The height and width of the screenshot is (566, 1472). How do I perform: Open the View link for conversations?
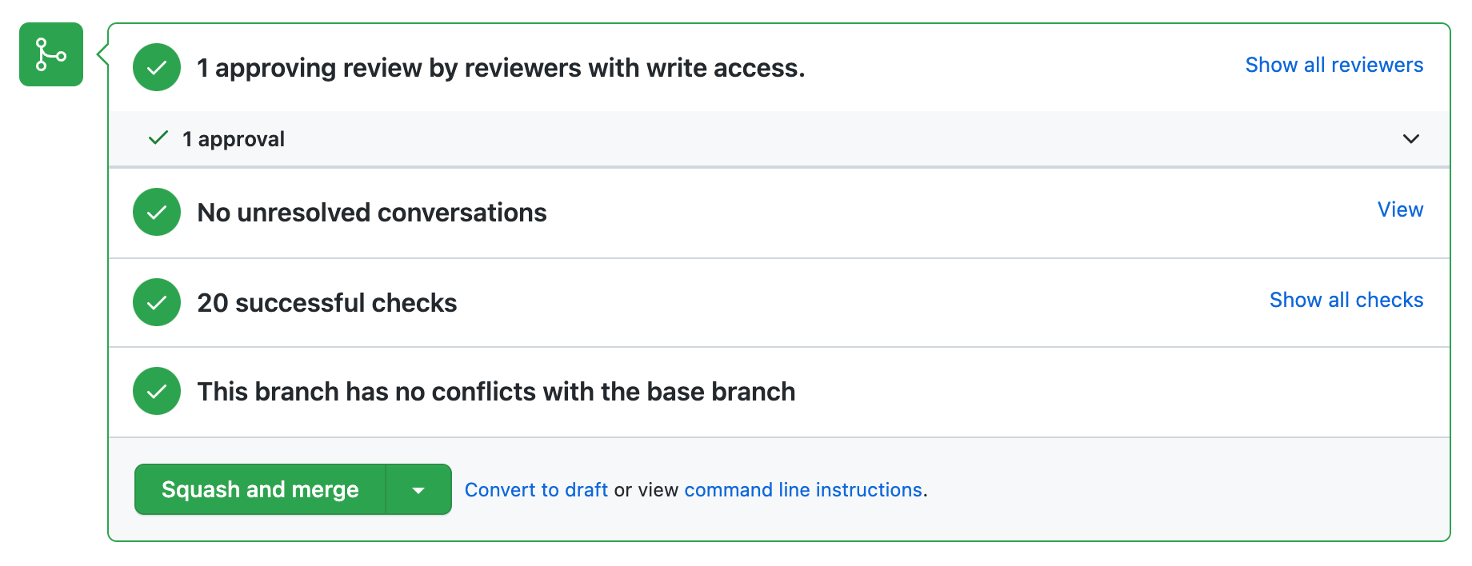tap(1400, 209)
